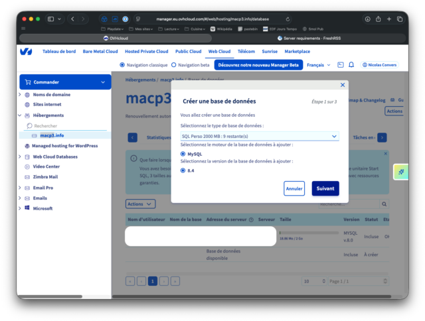This screenshot has width=425, height=321.
Task: Open the Télécom tab
Action: pos(246,52)
